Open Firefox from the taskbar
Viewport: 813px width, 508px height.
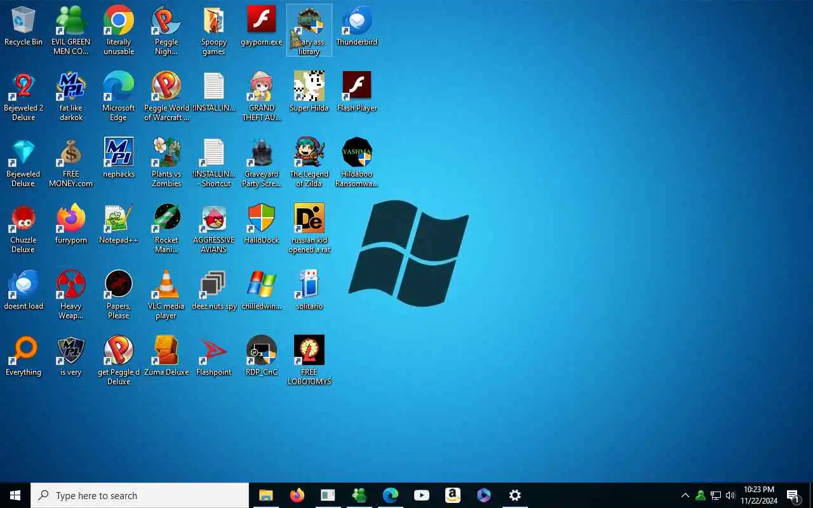297,495
